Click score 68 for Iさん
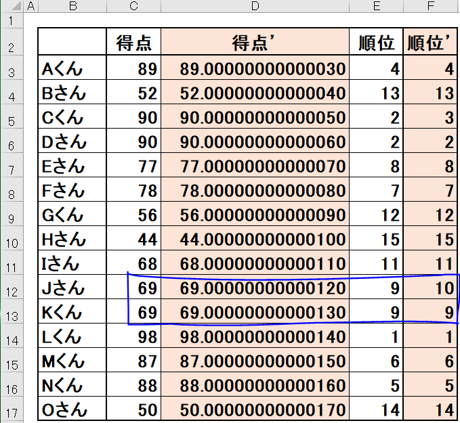This screenshot has width=460, height=423. [x=133, y=262]
